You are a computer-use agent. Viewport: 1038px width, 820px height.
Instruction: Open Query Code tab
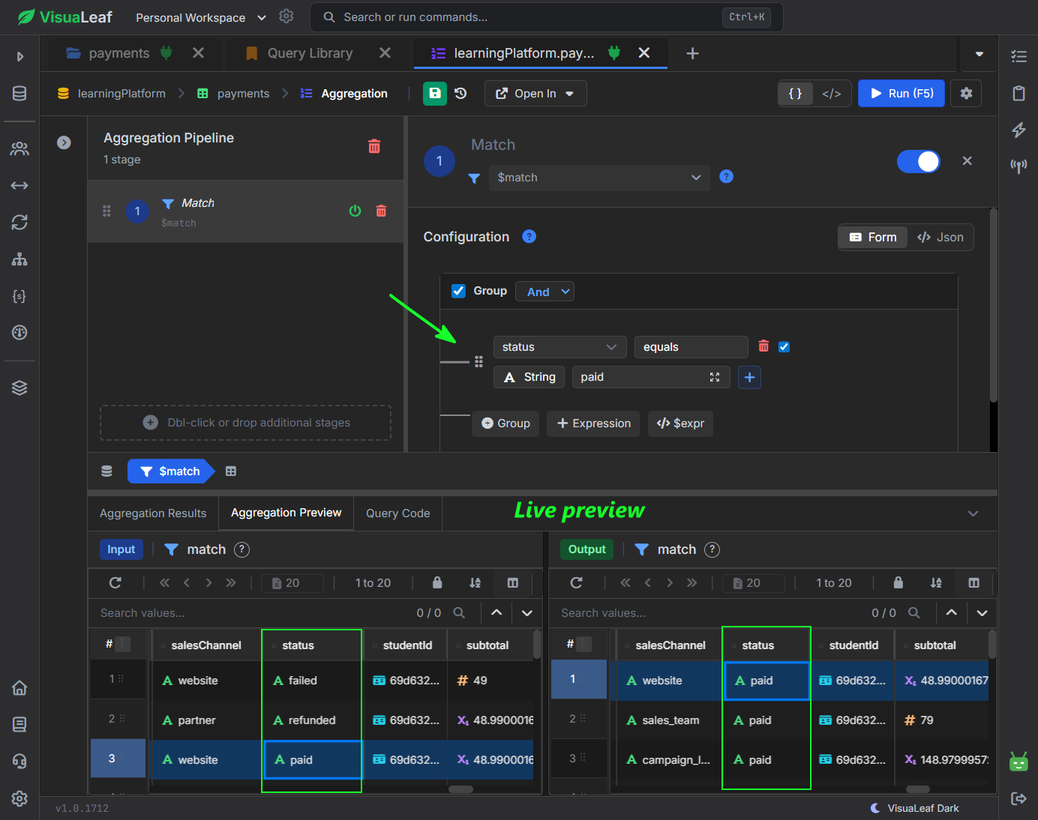397,513
